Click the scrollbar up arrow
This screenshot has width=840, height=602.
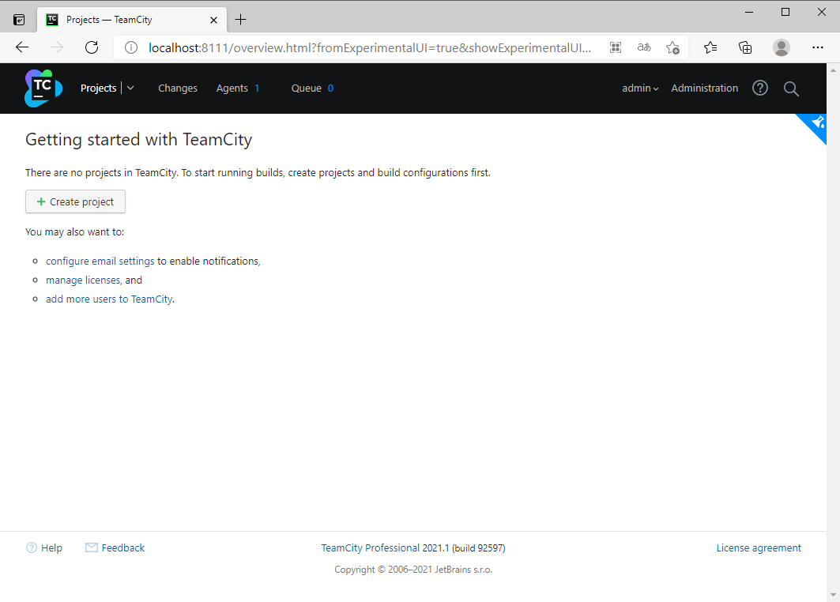point(833,70)
